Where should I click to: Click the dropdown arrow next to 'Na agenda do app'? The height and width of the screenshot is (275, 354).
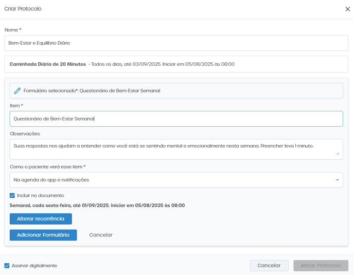pyautogui.click(x=338, y=180)
